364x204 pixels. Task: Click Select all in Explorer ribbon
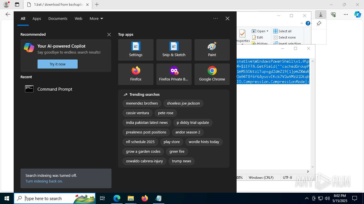[282, 31]
